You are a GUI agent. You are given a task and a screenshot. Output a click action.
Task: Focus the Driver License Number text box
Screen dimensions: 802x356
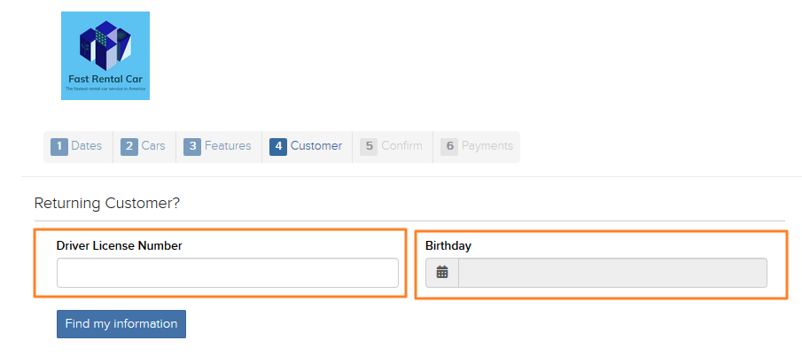pyautogui.click(x=228, y=273)
